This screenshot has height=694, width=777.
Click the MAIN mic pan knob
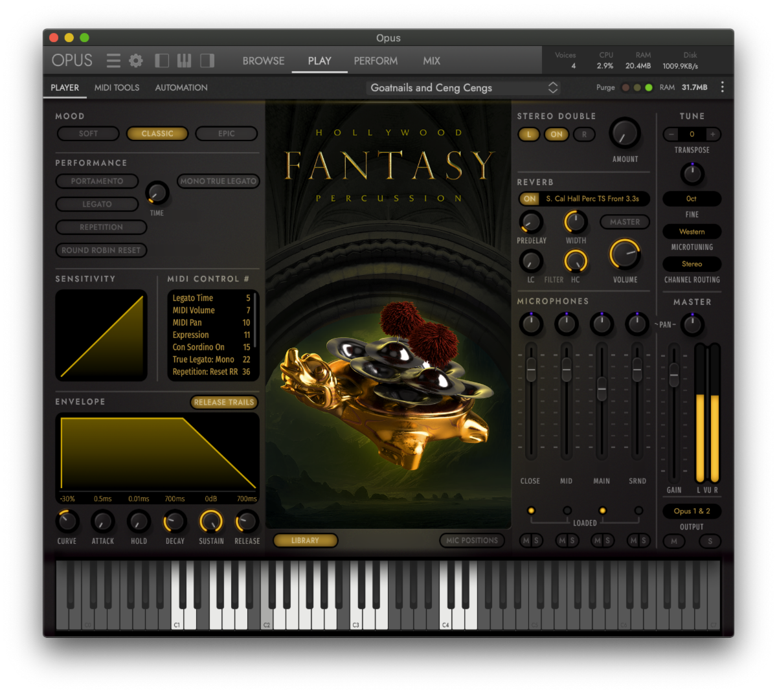pyautogui.click(x=602, y=324)
